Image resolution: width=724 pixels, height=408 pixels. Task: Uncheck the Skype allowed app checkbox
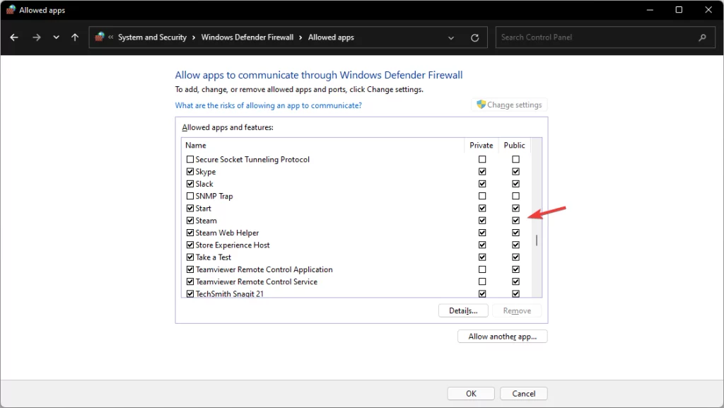click(x=189, y=171)
